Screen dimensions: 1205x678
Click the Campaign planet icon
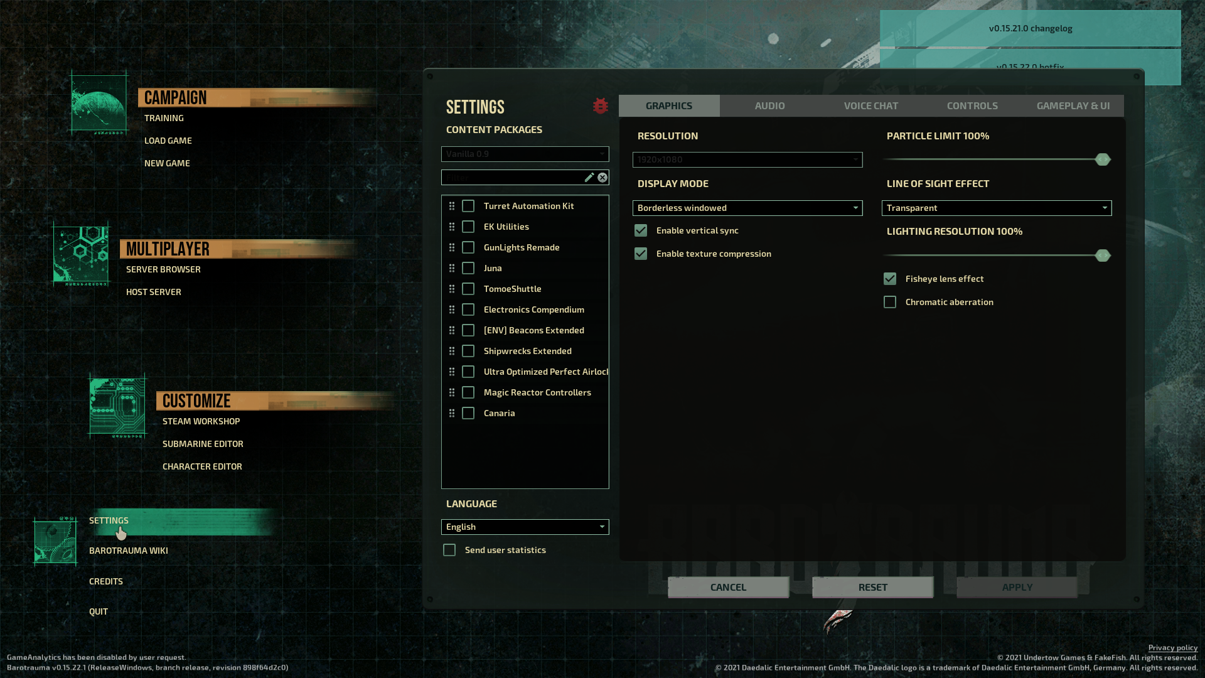point(99,104)
